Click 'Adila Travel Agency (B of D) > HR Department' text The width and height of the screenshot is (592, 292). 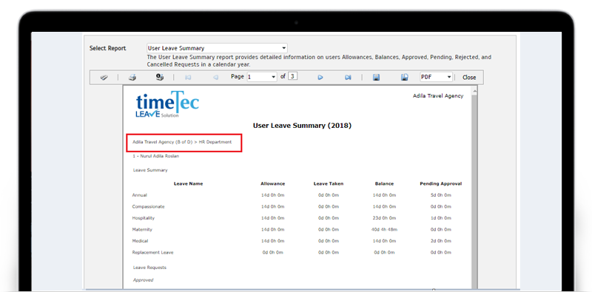[182, 142]
